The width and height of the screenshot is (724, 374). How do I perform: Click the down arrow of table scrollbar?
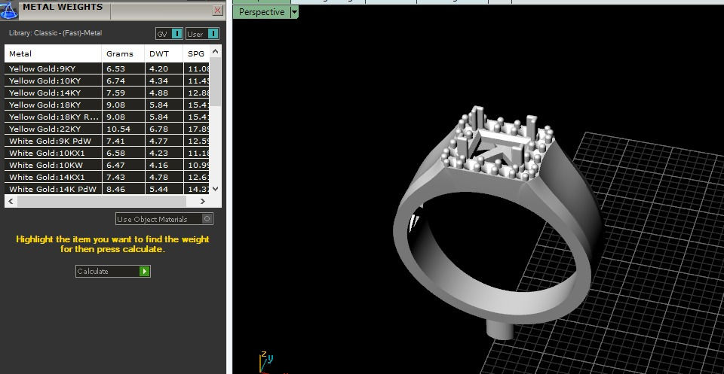click(x=215, y=188)
